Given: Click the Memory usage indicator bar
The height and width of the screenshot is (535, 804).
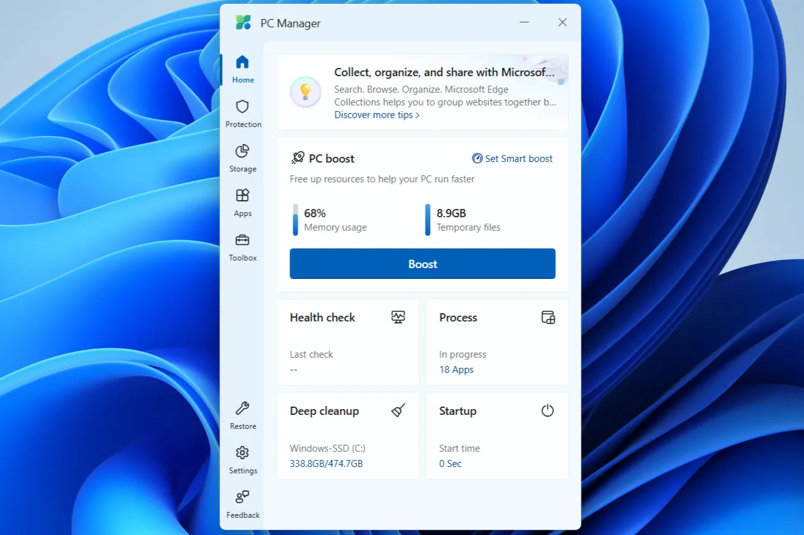Looking at the screenshot, I should pos(295,219).
